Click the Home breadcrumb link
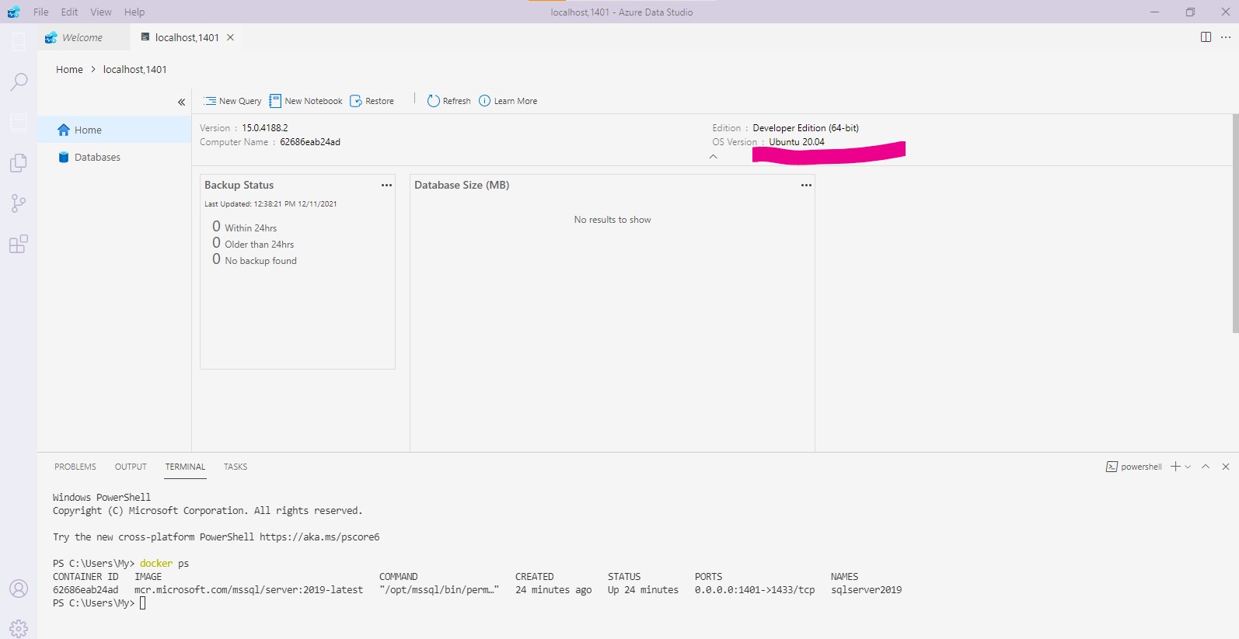1239x639 pixels. [x=69, y=69]
